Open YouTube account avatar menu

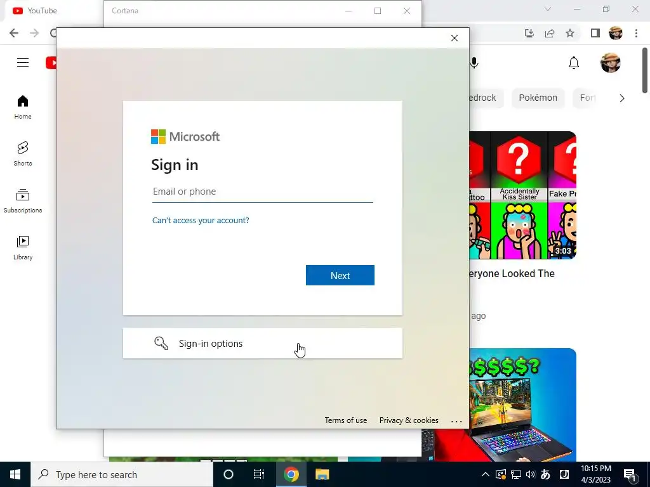(611, 63)
